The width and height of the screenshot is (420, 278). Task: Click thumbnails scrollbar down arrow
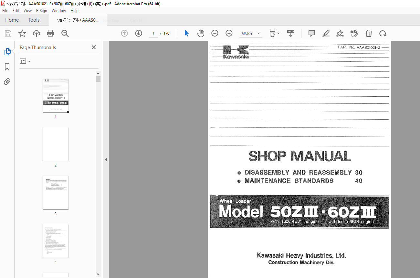click(x=98, y=274)
